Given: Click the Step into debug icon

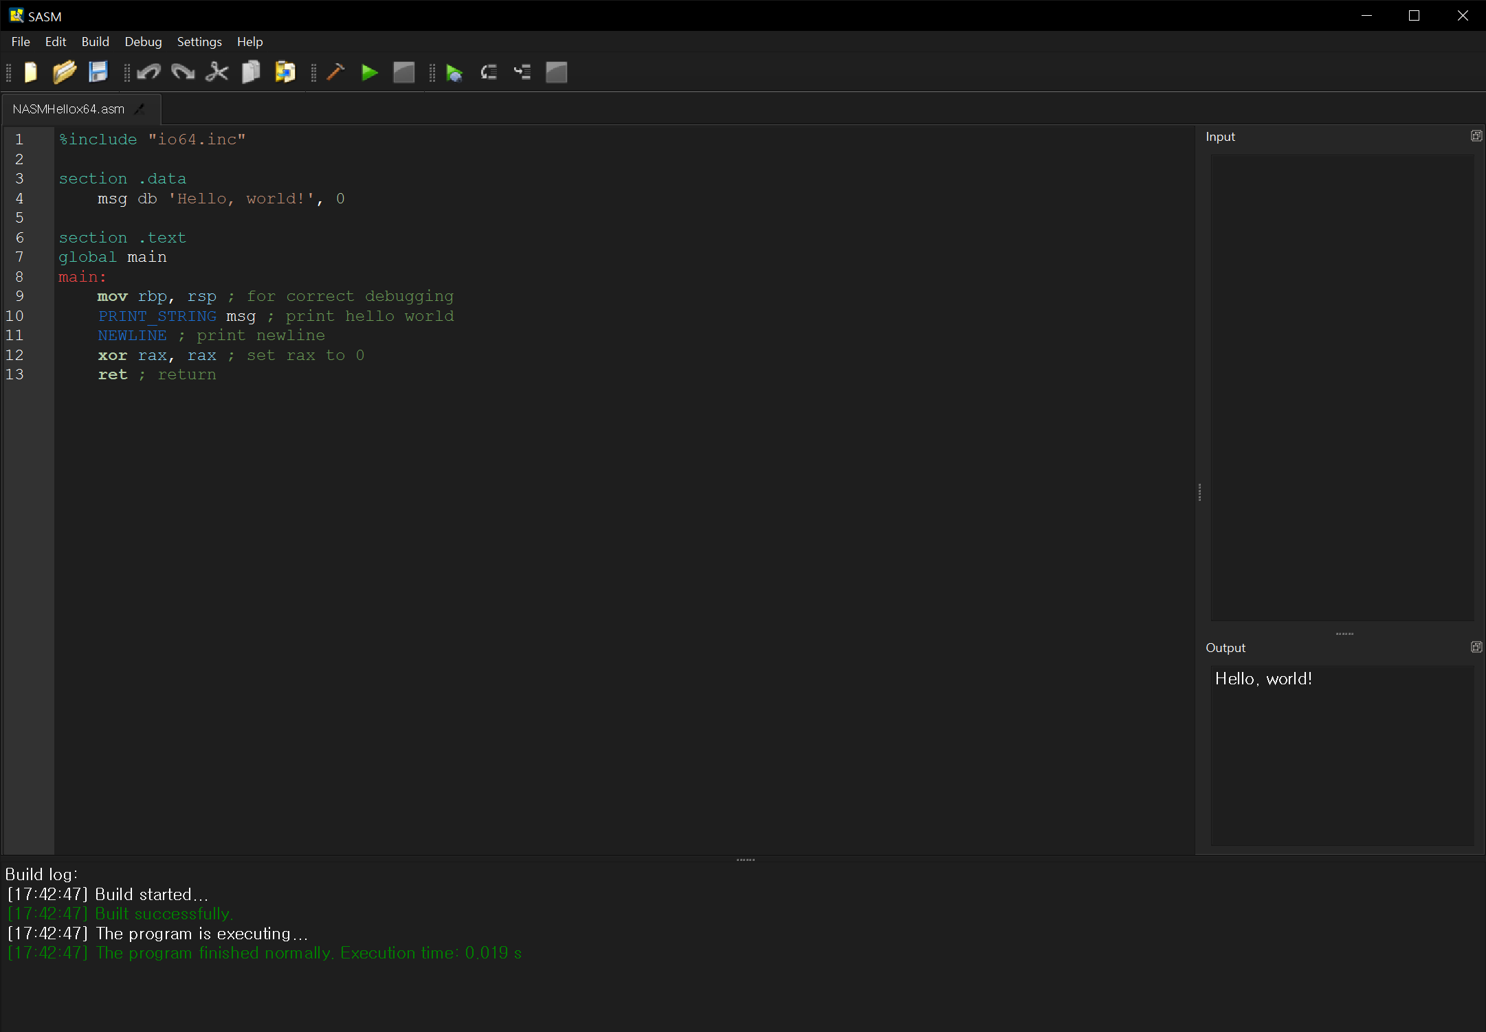Looking at the screenshot, I should pyautogui.click(x=522, y=72).
